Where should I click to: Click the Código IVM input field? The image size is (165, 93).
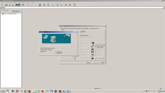[83, 33]
